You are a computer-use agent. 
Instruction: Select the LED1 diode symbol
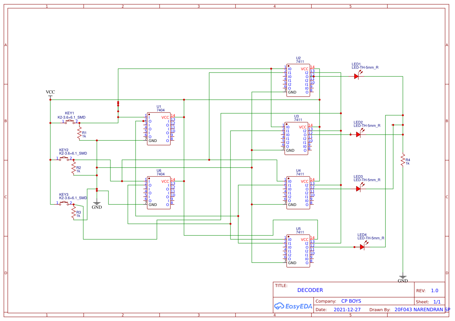click(357, 76)
